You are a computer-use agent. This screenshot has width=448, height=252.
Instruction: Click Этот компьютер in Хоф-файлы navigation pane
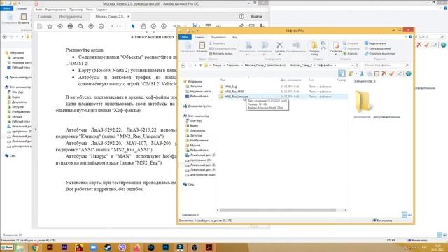pos(199,115)
